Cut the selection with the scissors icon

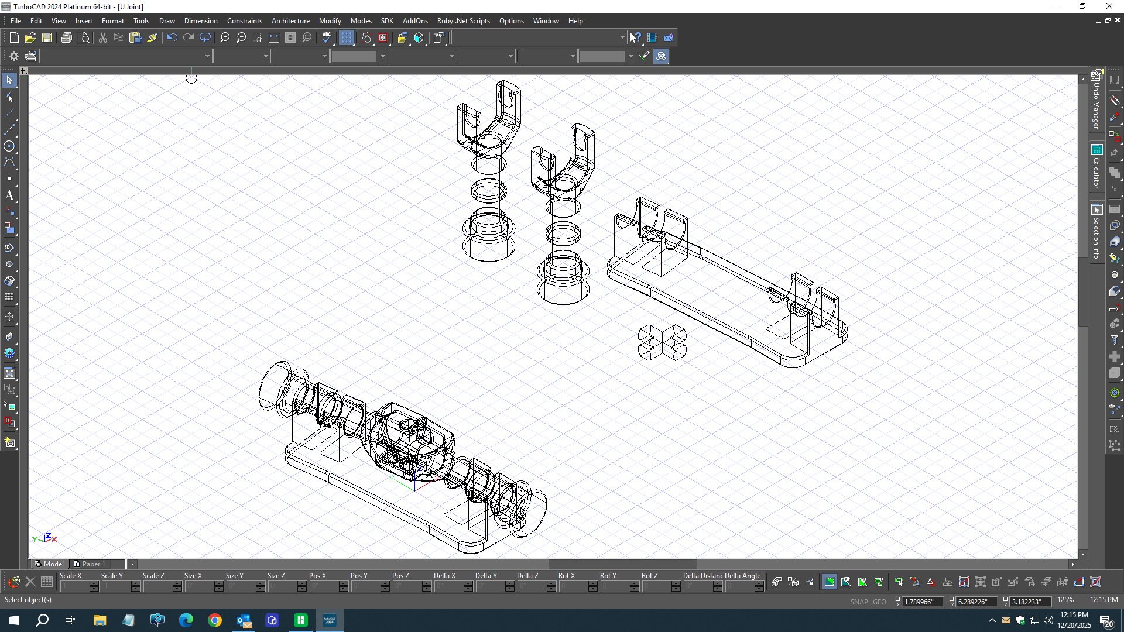[103, 38]
